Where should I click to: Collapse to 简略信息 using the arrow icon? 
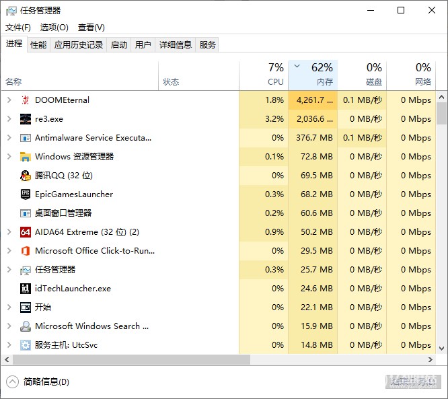click(12, 382)
